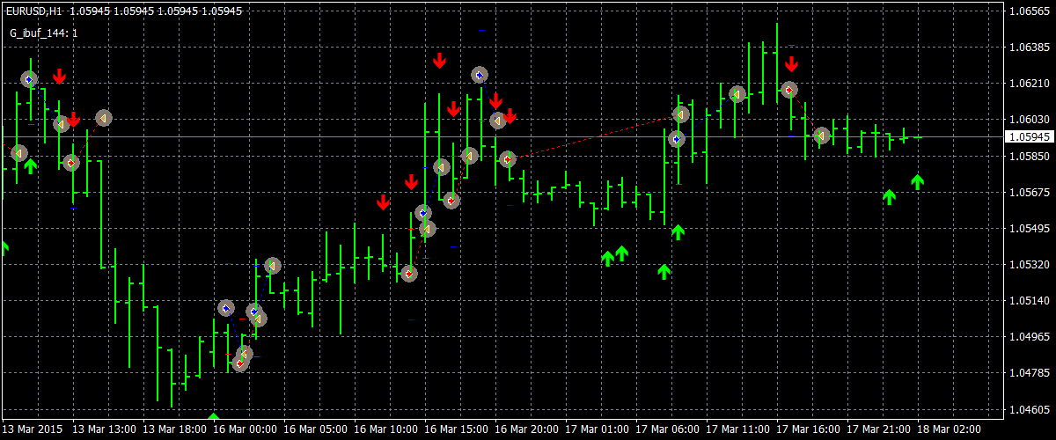
Task: Click the 13 Mar 18:00 time label
Action: click(175, 429)
